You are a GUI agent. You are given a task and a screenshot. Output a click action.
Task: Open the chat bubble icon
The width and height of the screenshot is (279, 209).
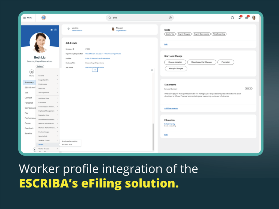[232, 18]
